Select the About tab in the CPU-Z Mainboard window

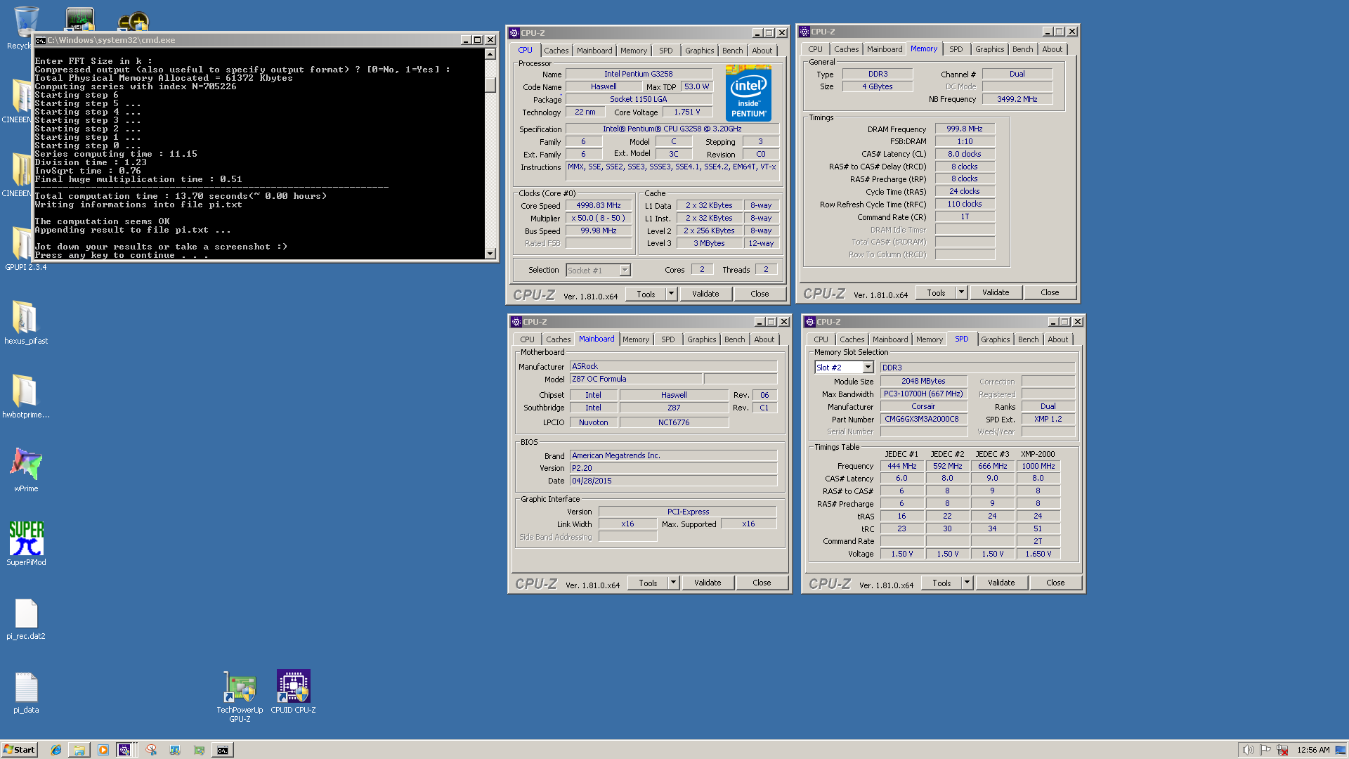pyautogui.click(x=764, y=339)
